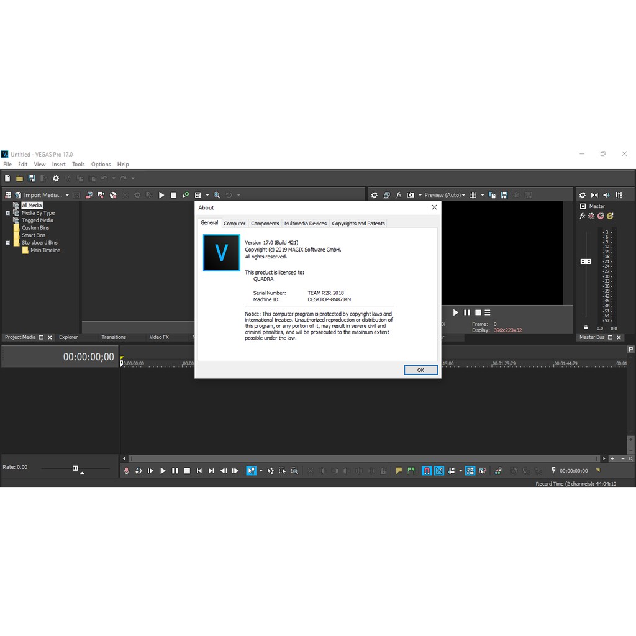The image size is (636, 636).
Task: Switch to the Explorer docked tab
Action: click(x=68, y=337)
